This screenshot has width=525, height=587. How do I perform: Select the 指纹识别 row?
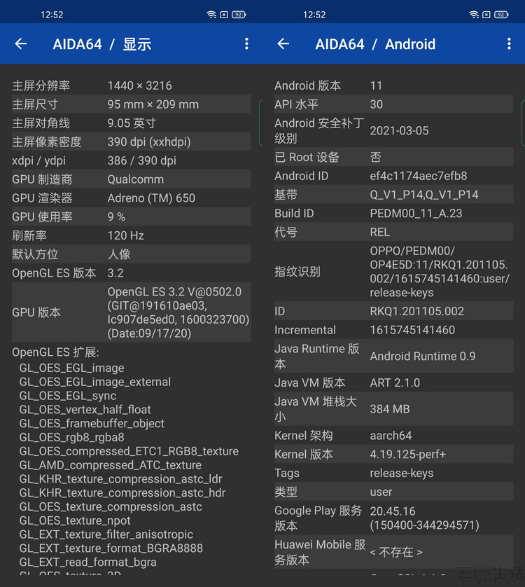pyautogui.click(x=394, y=271)
